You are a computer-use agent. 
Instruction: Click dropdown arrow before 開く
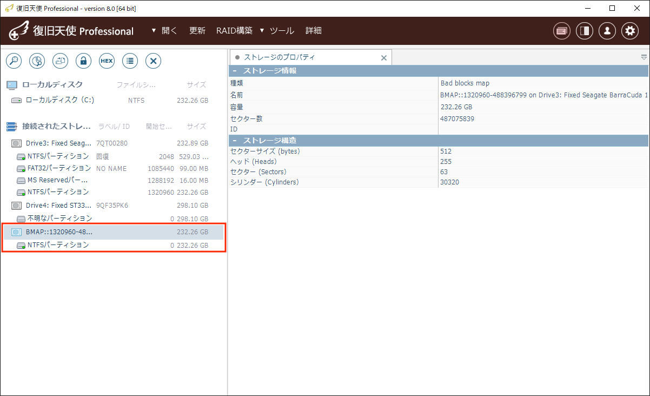click(154, 31)
